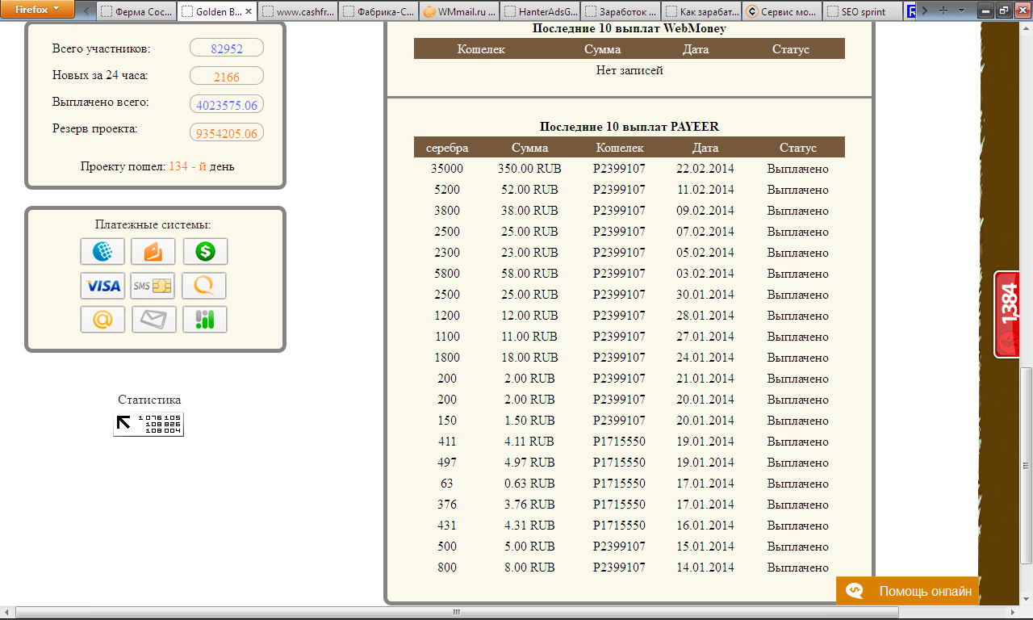Click the Платежные системы label

click(153, 224)
